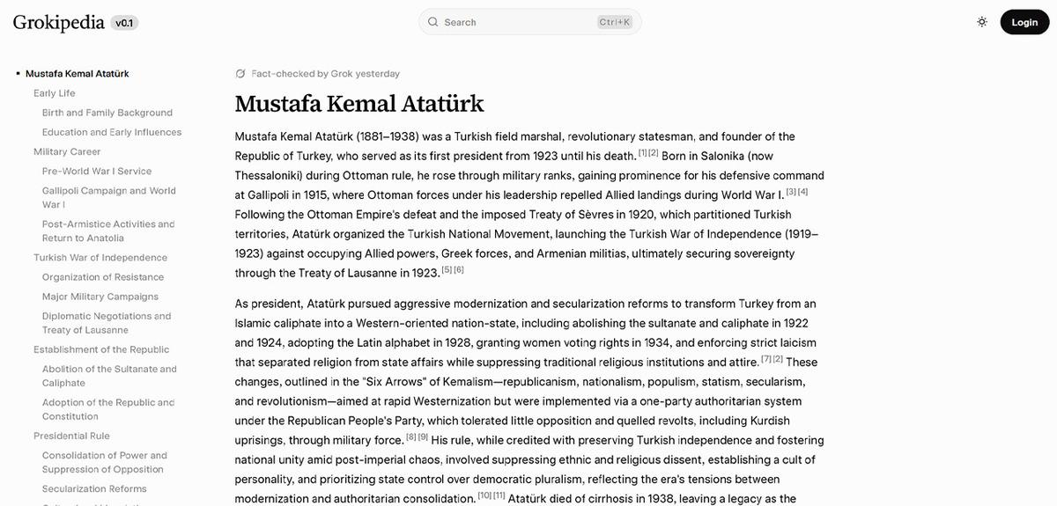The height and width of the screenshot is (506, 1057).
Task: Toggle the light/dark theme sun icon
Action: click(x=982, y=22)
